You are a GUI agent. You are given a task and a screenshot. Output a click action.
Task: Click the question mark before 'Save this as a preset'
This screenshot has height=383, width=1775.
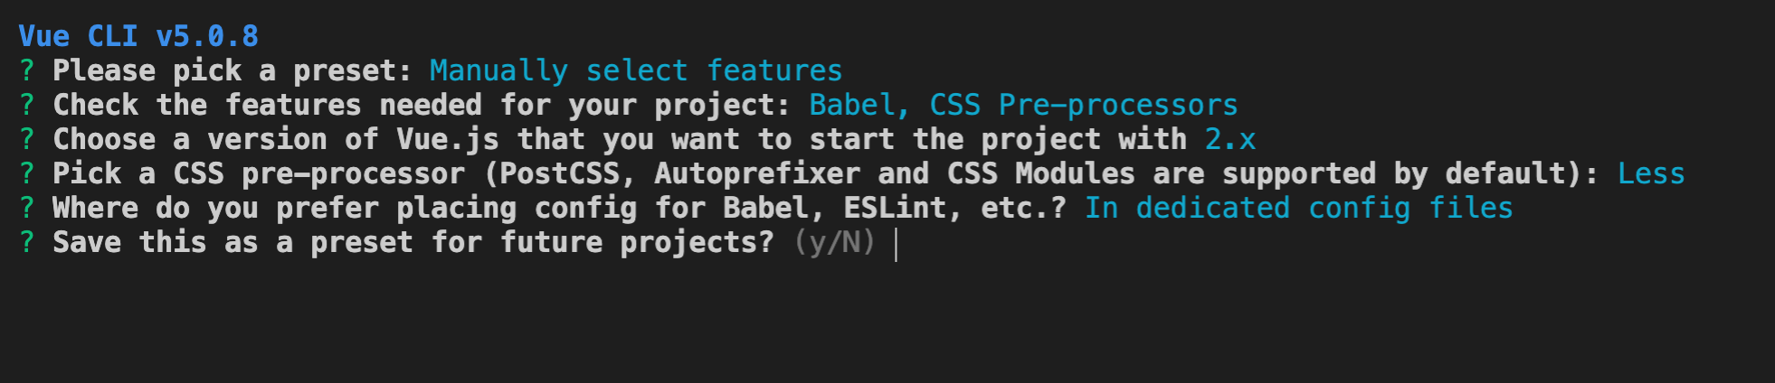pyautogui.click(x=27, y=242)
